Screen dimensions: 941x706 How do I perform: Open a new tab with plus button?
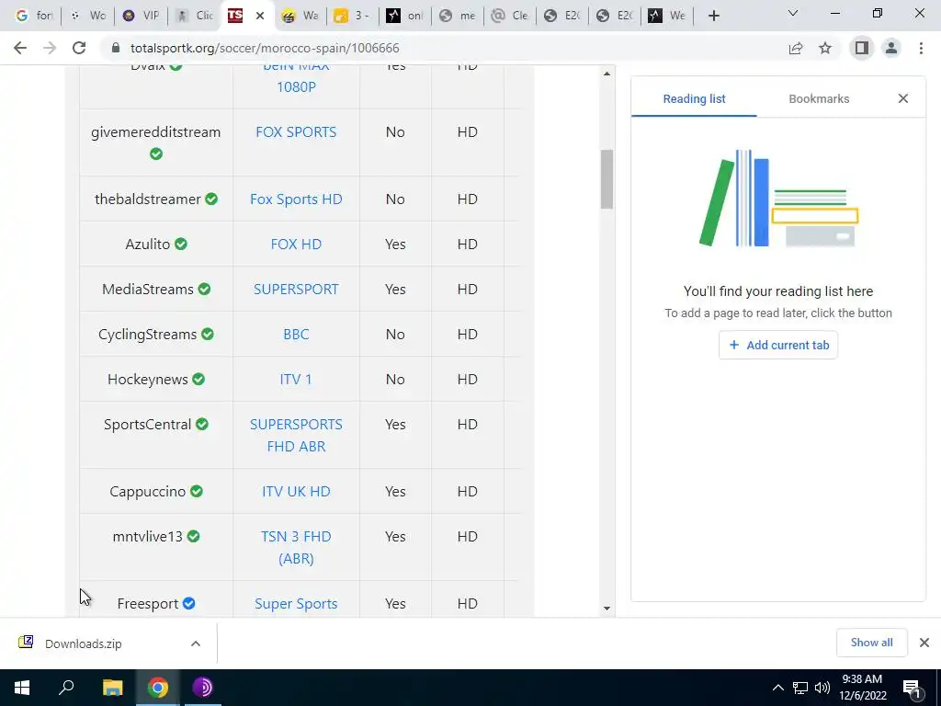[x=713, y=17]
